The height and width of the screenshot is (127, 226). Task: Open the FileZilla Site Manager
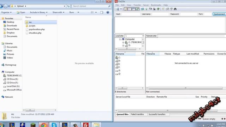pyautogui.click(x=118, y=9)
